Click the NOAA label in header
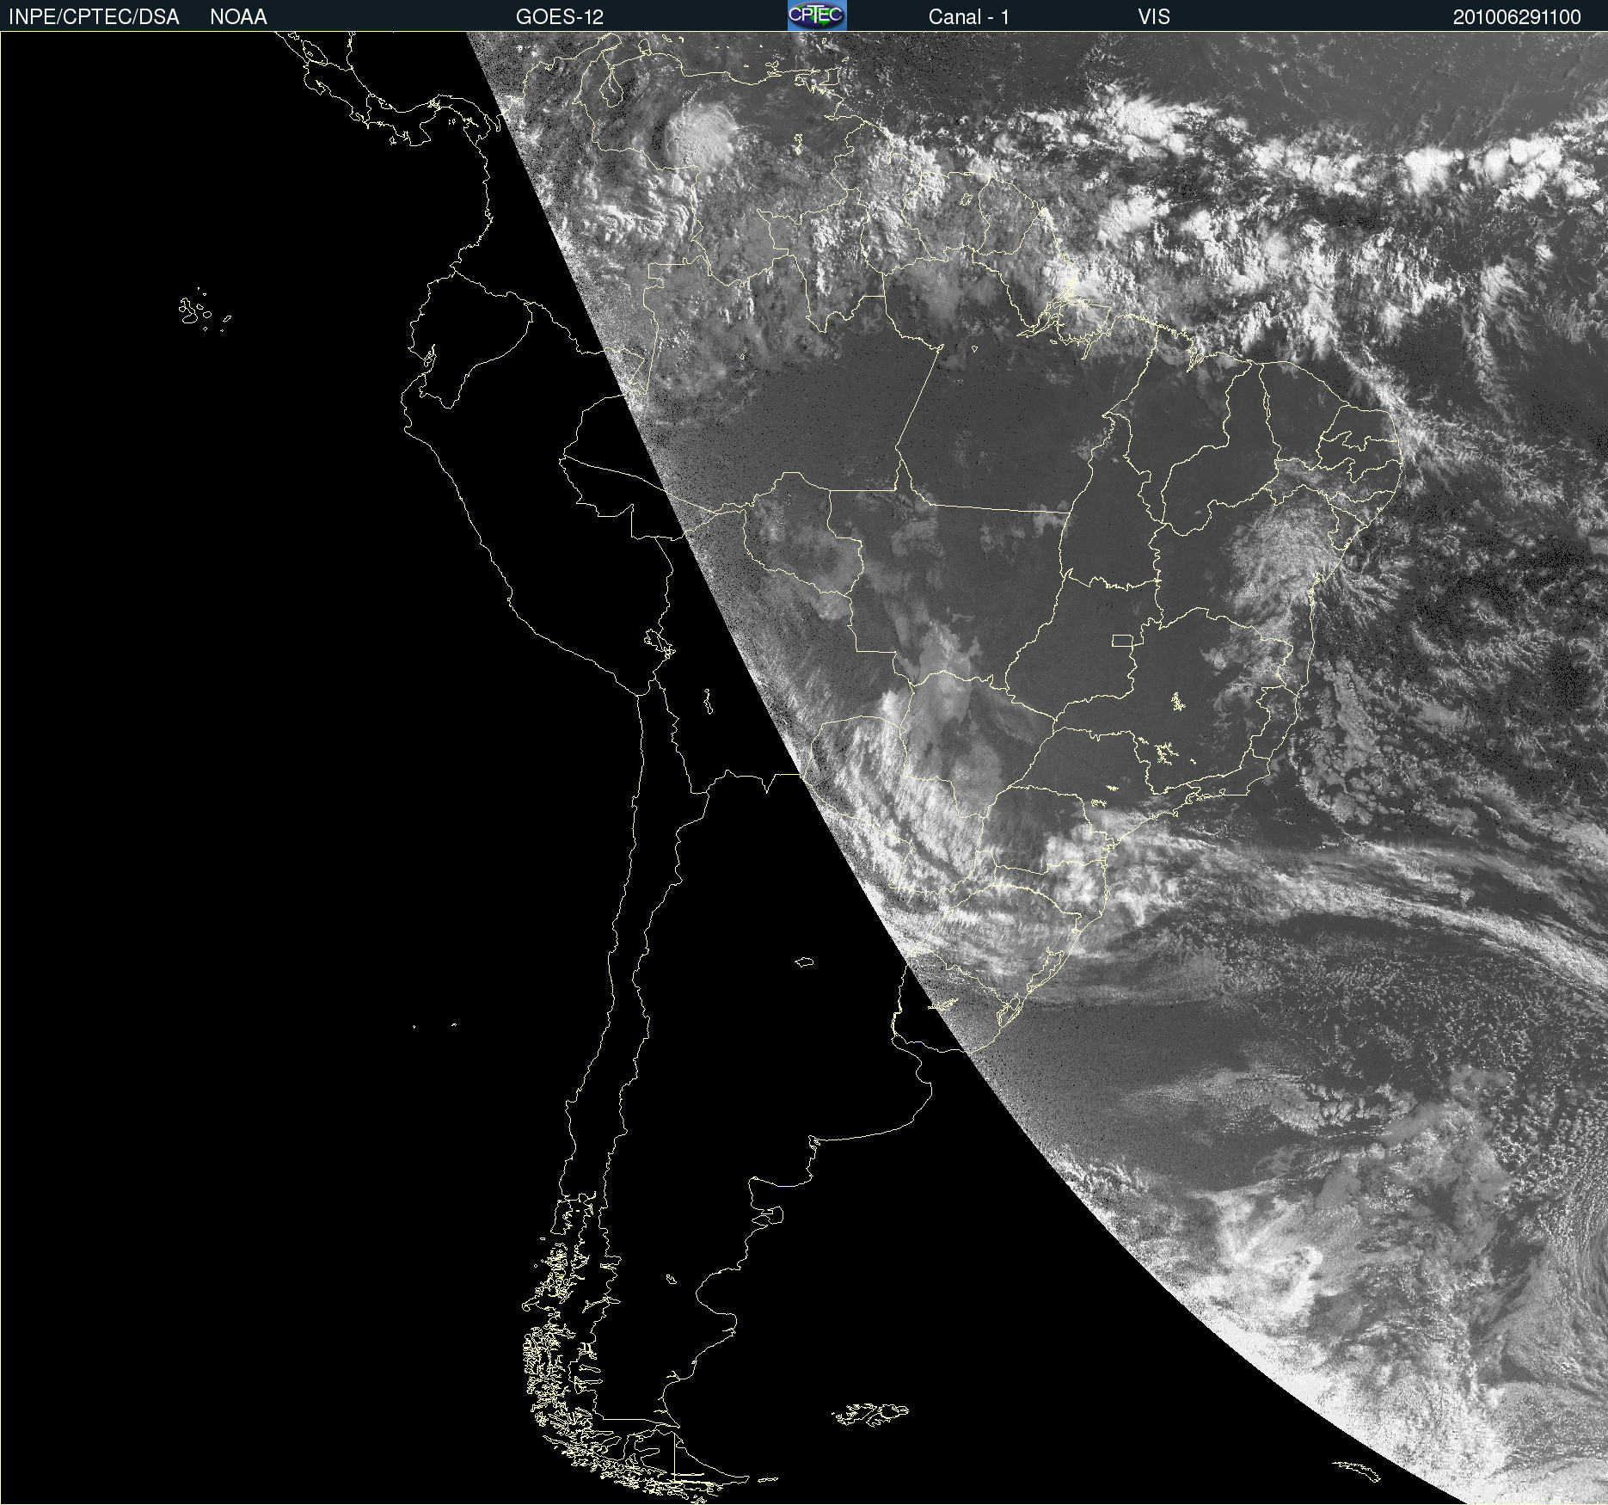The width and height of the screenshot is (1608, 1505). (x=238, y=17)
